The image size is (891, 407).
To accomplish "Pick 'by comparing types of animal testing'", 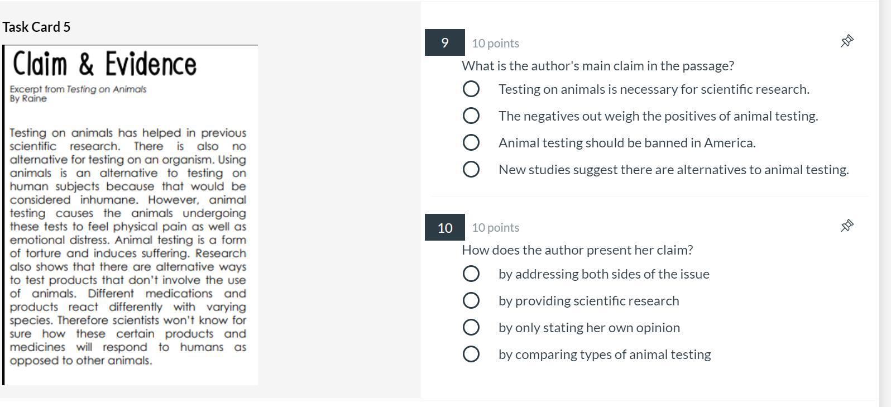I will pos(471,354).
